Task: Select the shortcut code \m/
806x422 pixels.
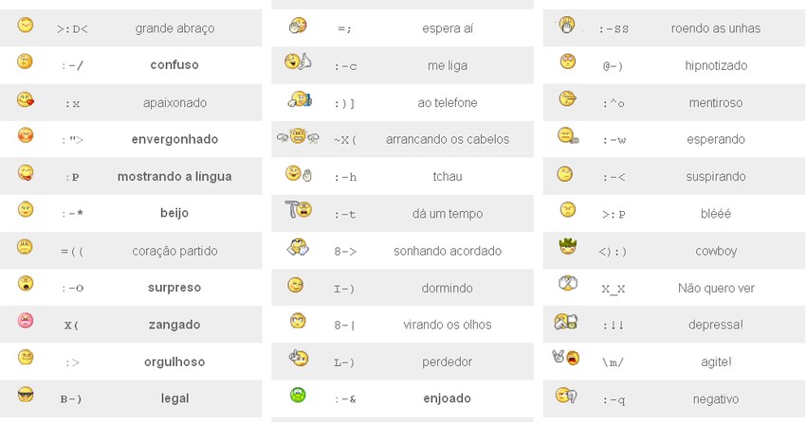Action: pos(614,362)
